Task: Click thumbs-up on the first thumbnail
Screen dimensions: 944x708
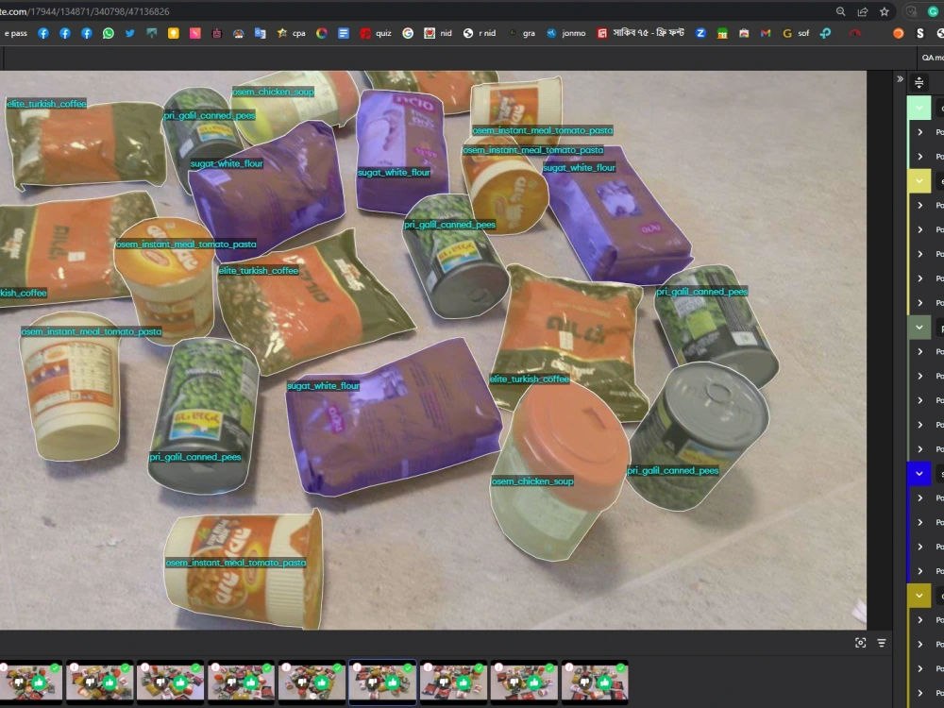Action: [39, 683]
